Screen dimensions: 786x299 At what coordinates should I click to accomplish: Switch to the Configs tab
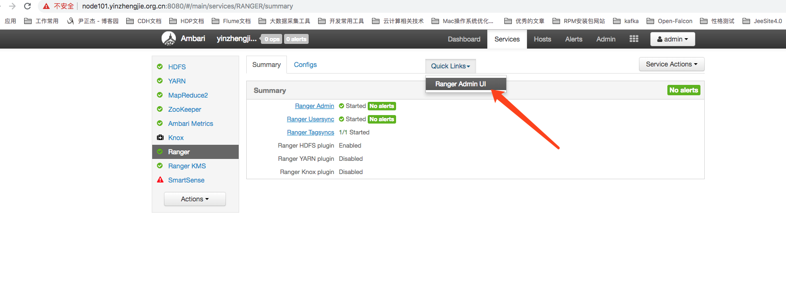coord(305,65)
